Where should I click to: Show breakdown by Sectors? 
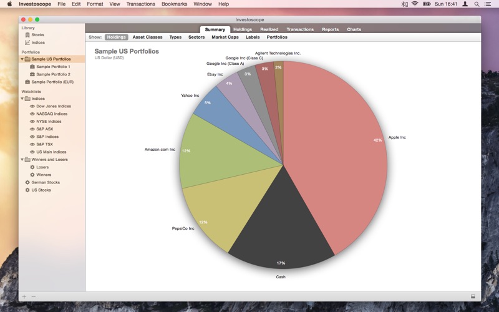point(196,37)
